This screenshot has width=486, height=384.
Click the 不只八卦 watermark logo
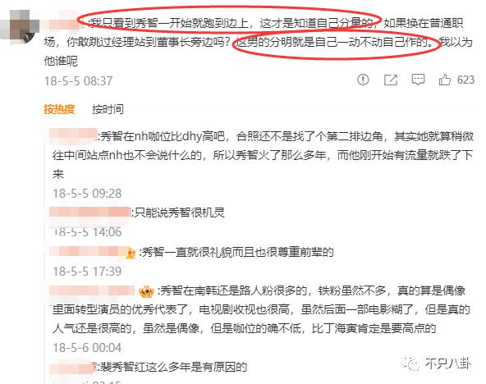click(x=437, y=363)
